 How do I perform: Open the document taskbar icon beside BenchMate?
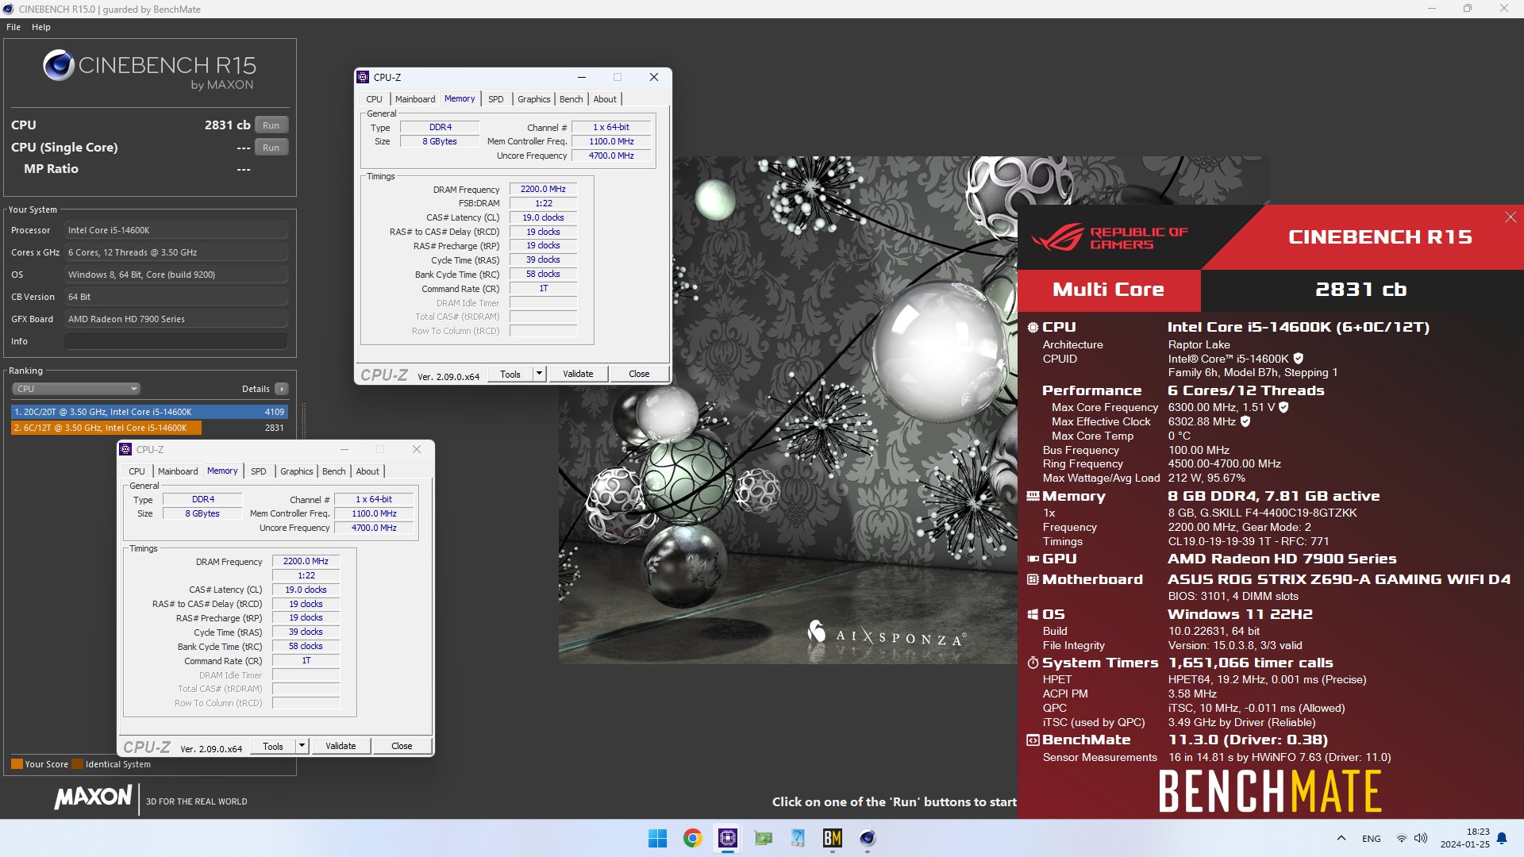click(798, 838)
